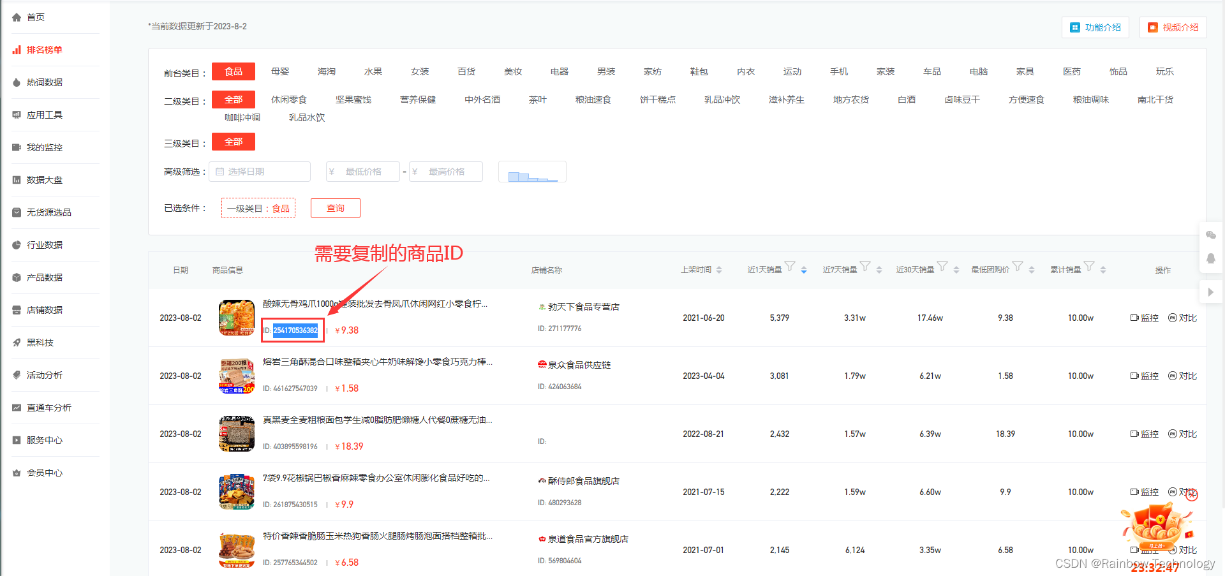Click the WeChat contact floating icon
The height and width of the screenshot is (576, 1225).
pos(1211,235)
